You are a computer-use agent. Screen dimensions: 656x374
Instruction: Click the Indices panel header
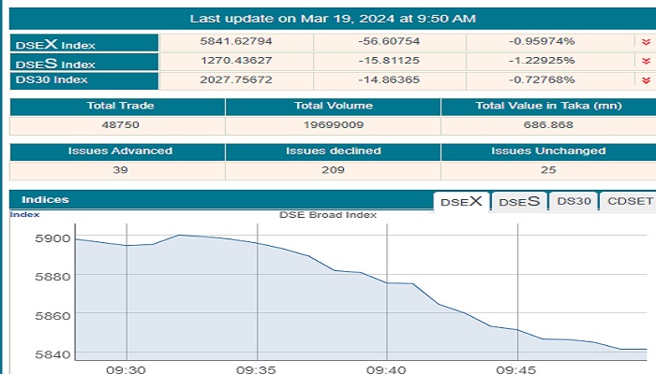click(45, 199)
